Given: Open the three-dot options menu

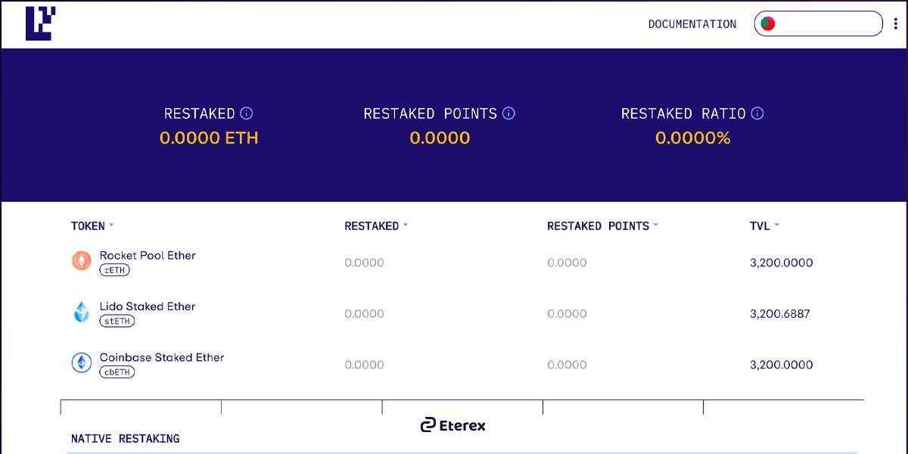Looking at the screenshot, I should coord(896,24).
